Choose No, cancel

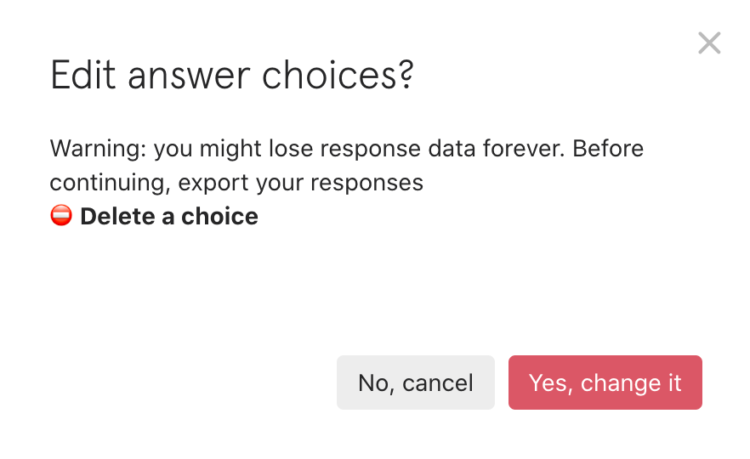[x=416, y=382]
